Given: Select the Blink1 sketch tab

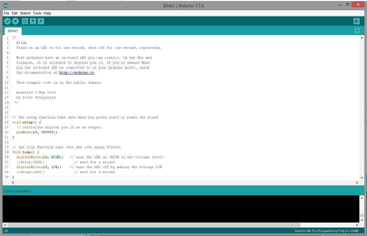Looking at the screenshot, I should point(13,31).
